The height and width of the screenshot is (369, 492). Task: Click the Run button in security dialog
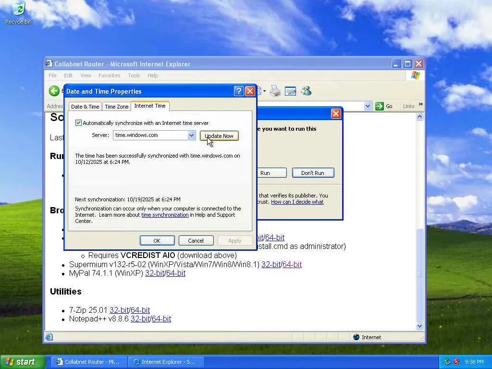pyautogui.click(x=272, y=173)
